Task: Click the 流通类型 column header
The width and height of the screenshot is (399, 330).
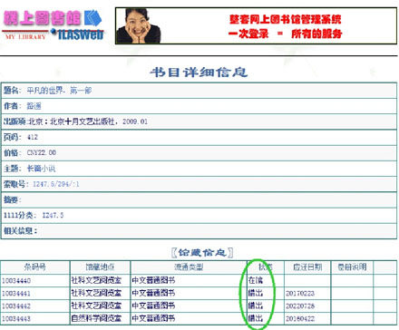Action: tap(189, 267)
